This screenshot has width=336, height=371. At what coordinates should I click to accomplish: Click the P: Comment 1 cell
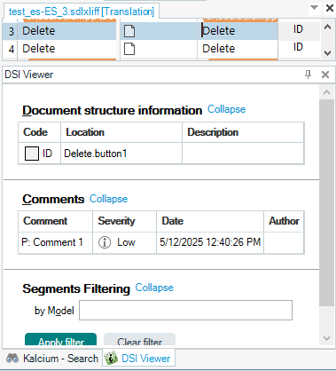55,242
